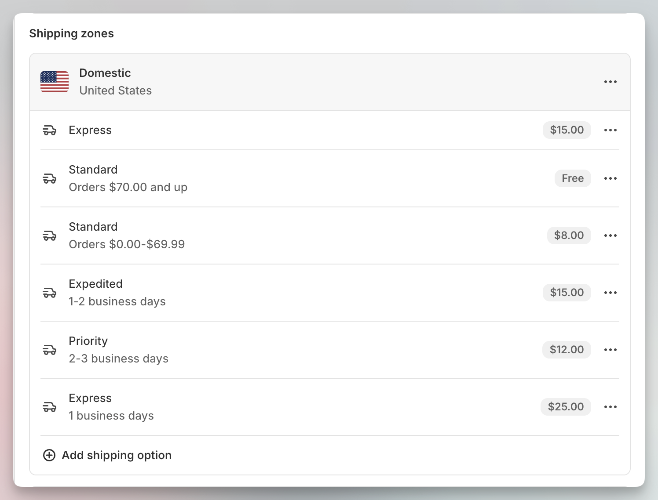658x500 pixels.
Task: Open more options for Express $15.00 rate
Action: point(610,130)
